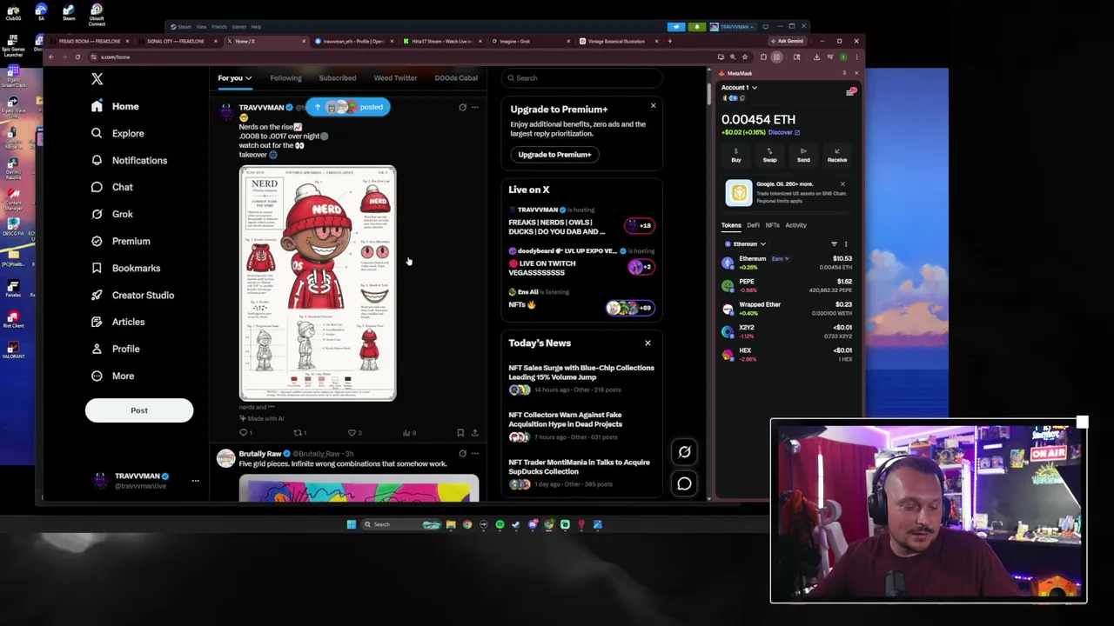Click the X logo in sidebar

point(97,79)
